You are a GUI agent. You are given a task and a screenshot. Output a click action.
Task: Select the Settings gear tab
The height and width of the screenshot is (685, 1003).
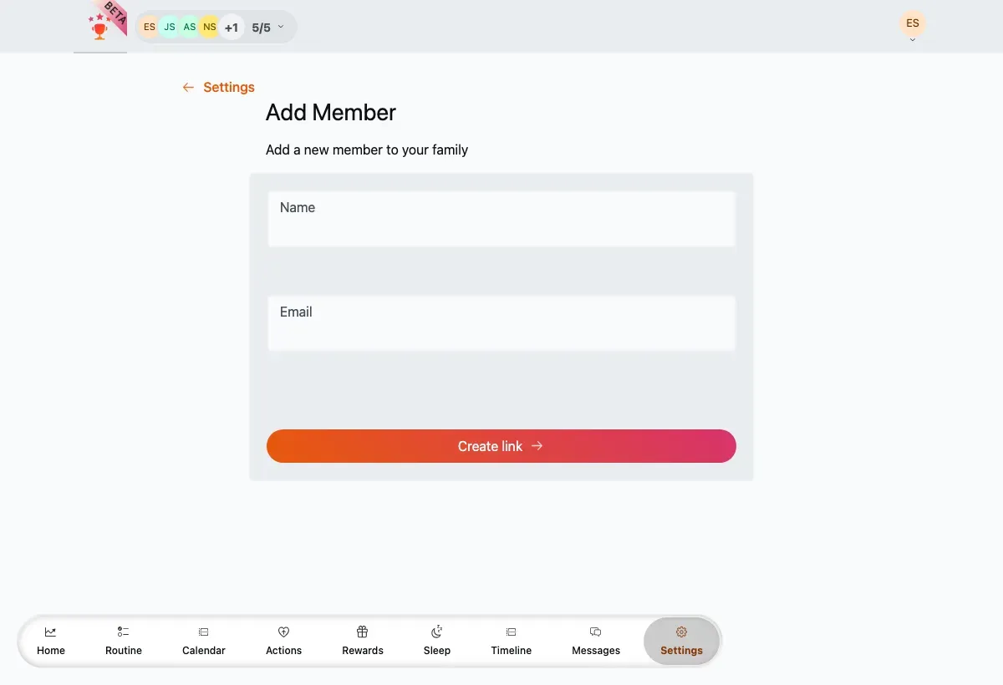click(x=681, y=642)
